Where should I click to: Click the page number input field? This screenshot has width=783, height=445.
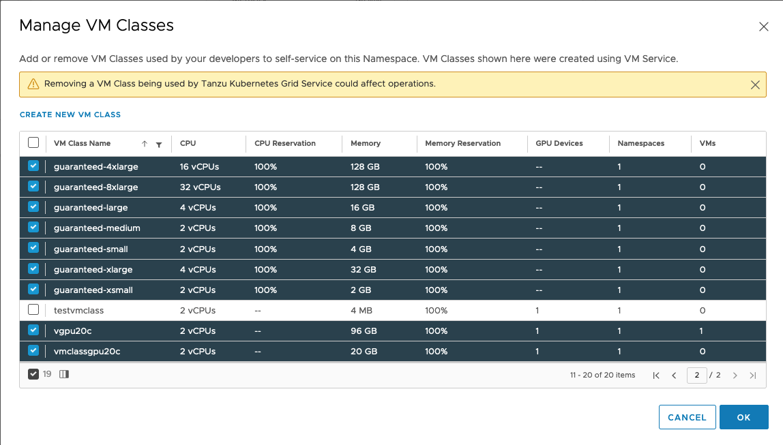tap(696, 375)
